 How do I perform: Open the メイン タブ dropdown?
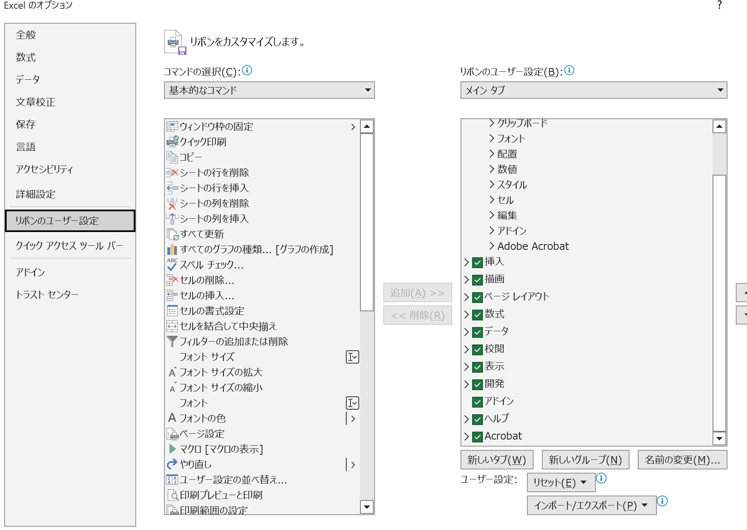720,90
